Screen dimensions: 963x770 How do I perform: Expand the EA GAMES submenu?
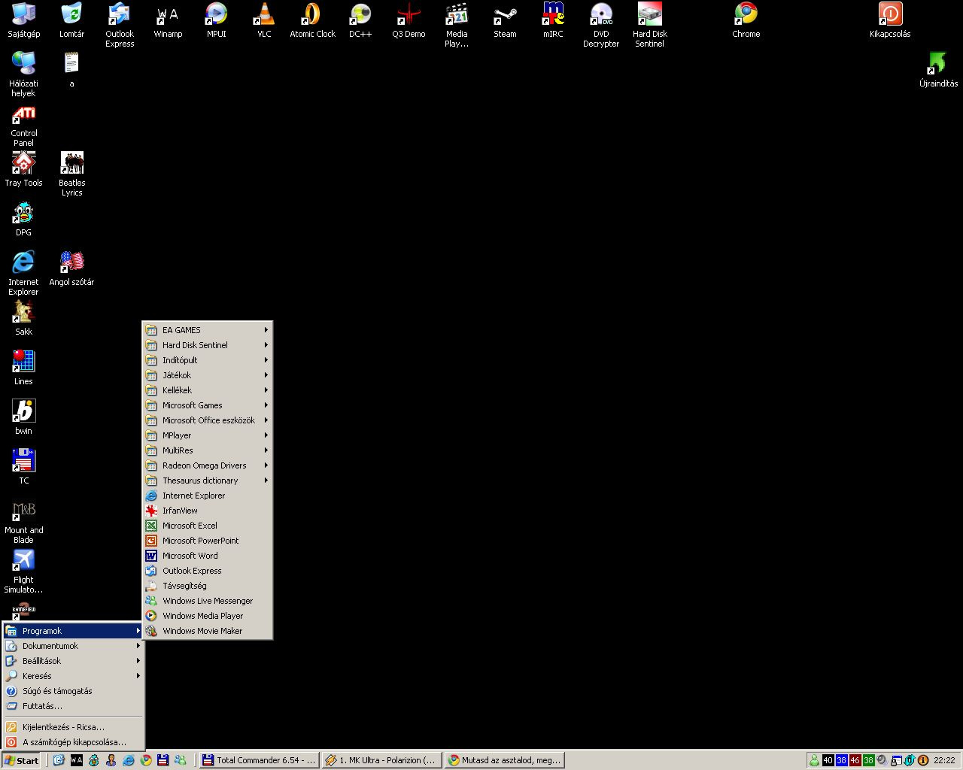pos(207,330)
